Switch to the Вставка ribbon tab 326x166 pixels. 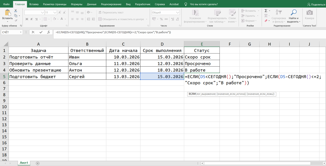point(34,4)
